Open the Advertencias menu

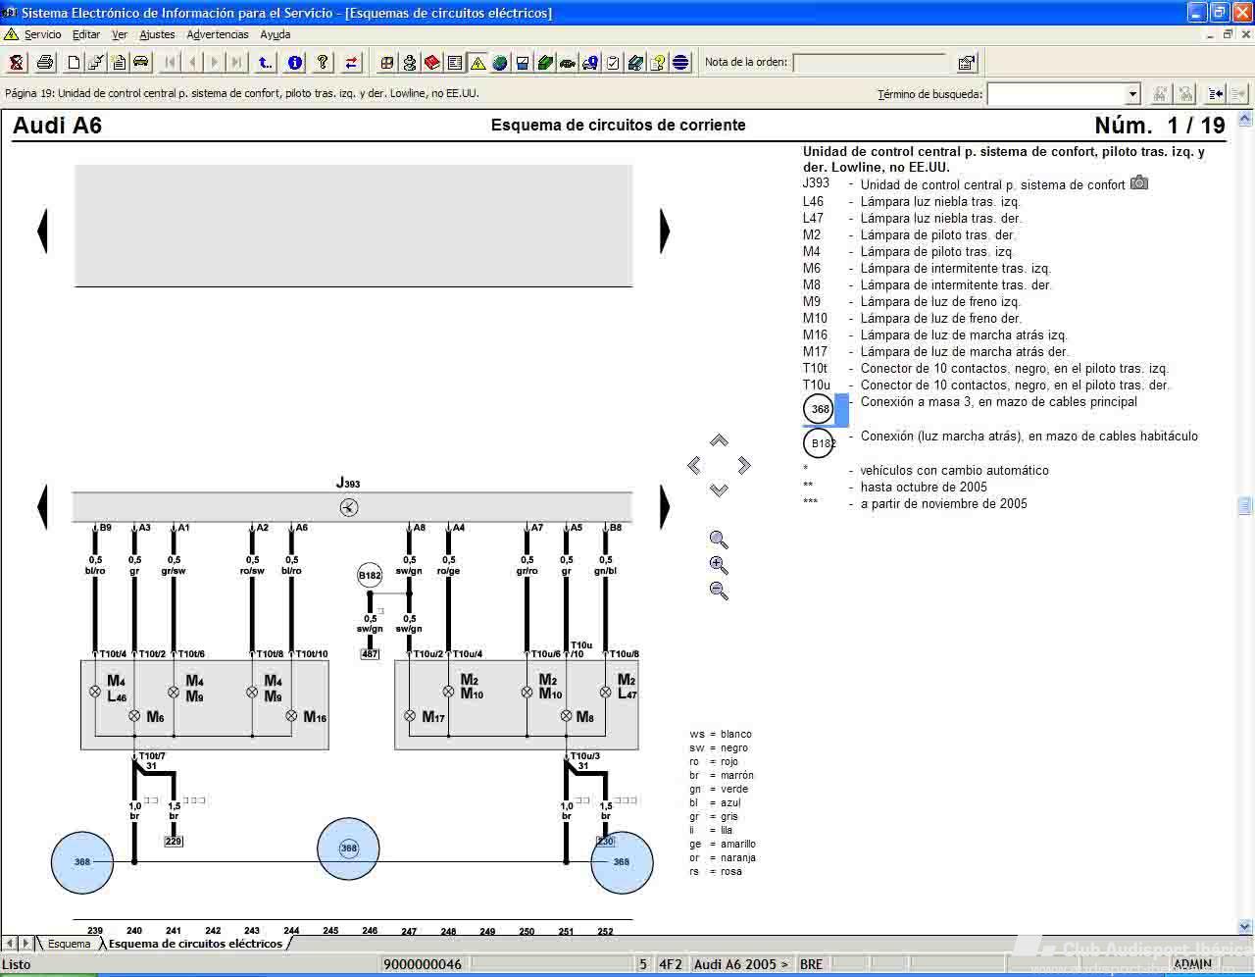[218, 34]
